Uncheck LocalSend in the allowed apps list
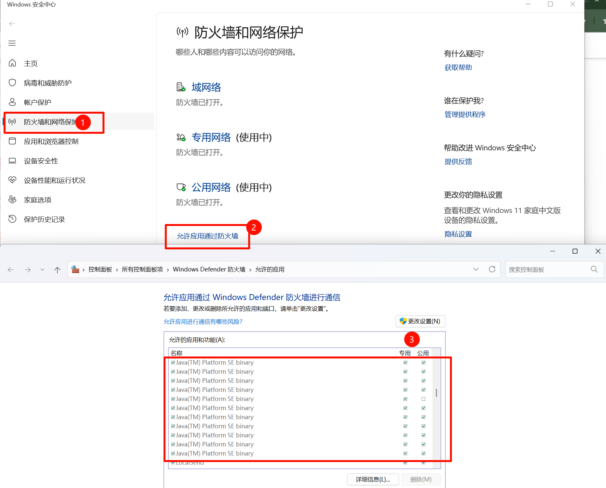The height and width of the screenshot is (488, 606). (x=173, y=462)
